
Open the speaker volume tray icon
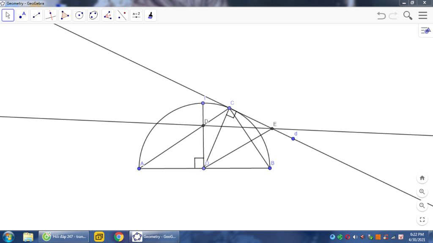click(x=355, y=237)
